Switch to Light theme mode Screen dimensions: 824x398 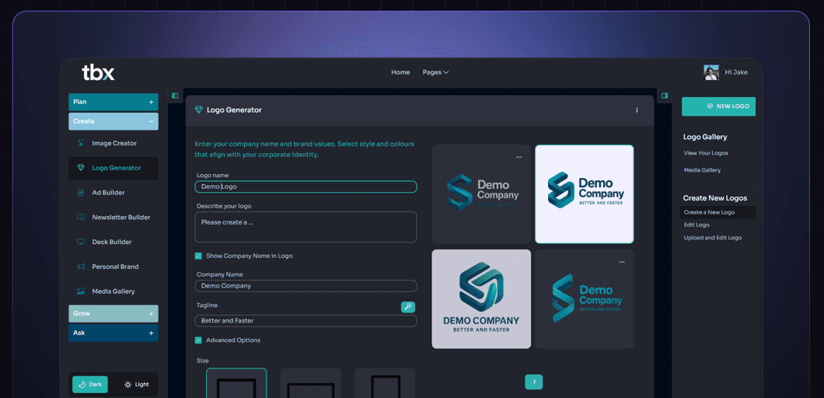[x=136, y=385]
